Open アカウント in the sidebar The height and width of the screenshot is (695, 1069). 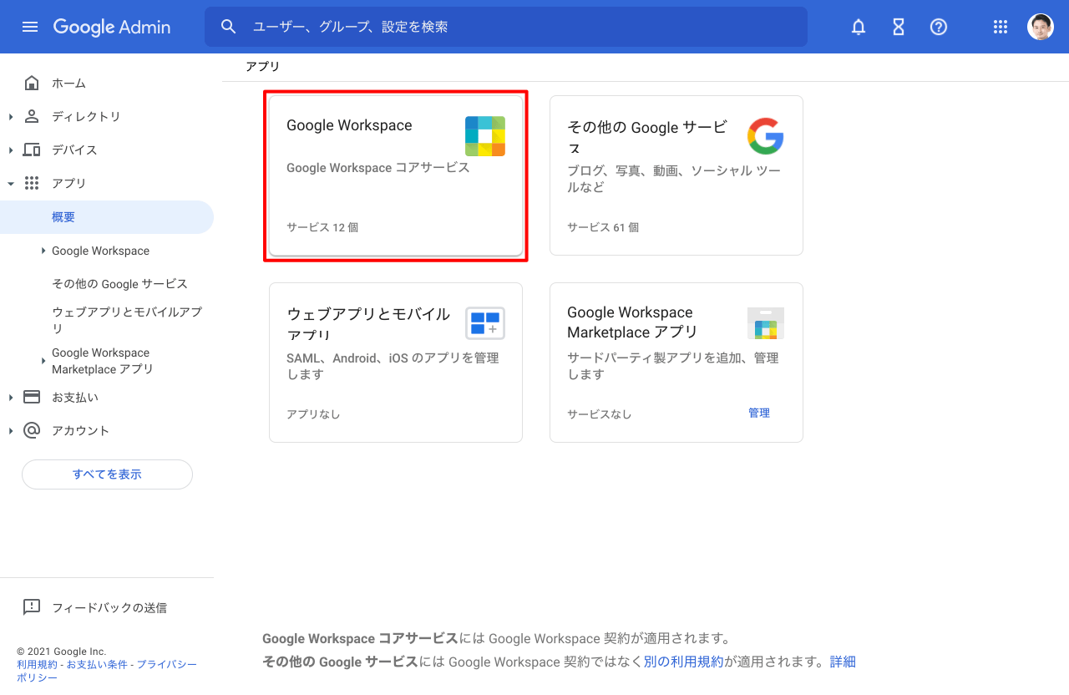(80, 430)
